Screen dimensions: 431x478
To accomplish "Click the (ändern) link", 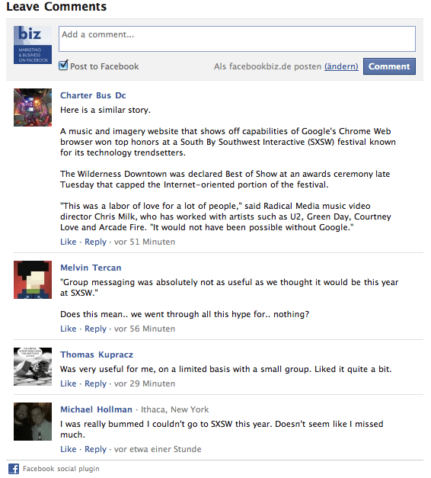I will click(341, 66).
